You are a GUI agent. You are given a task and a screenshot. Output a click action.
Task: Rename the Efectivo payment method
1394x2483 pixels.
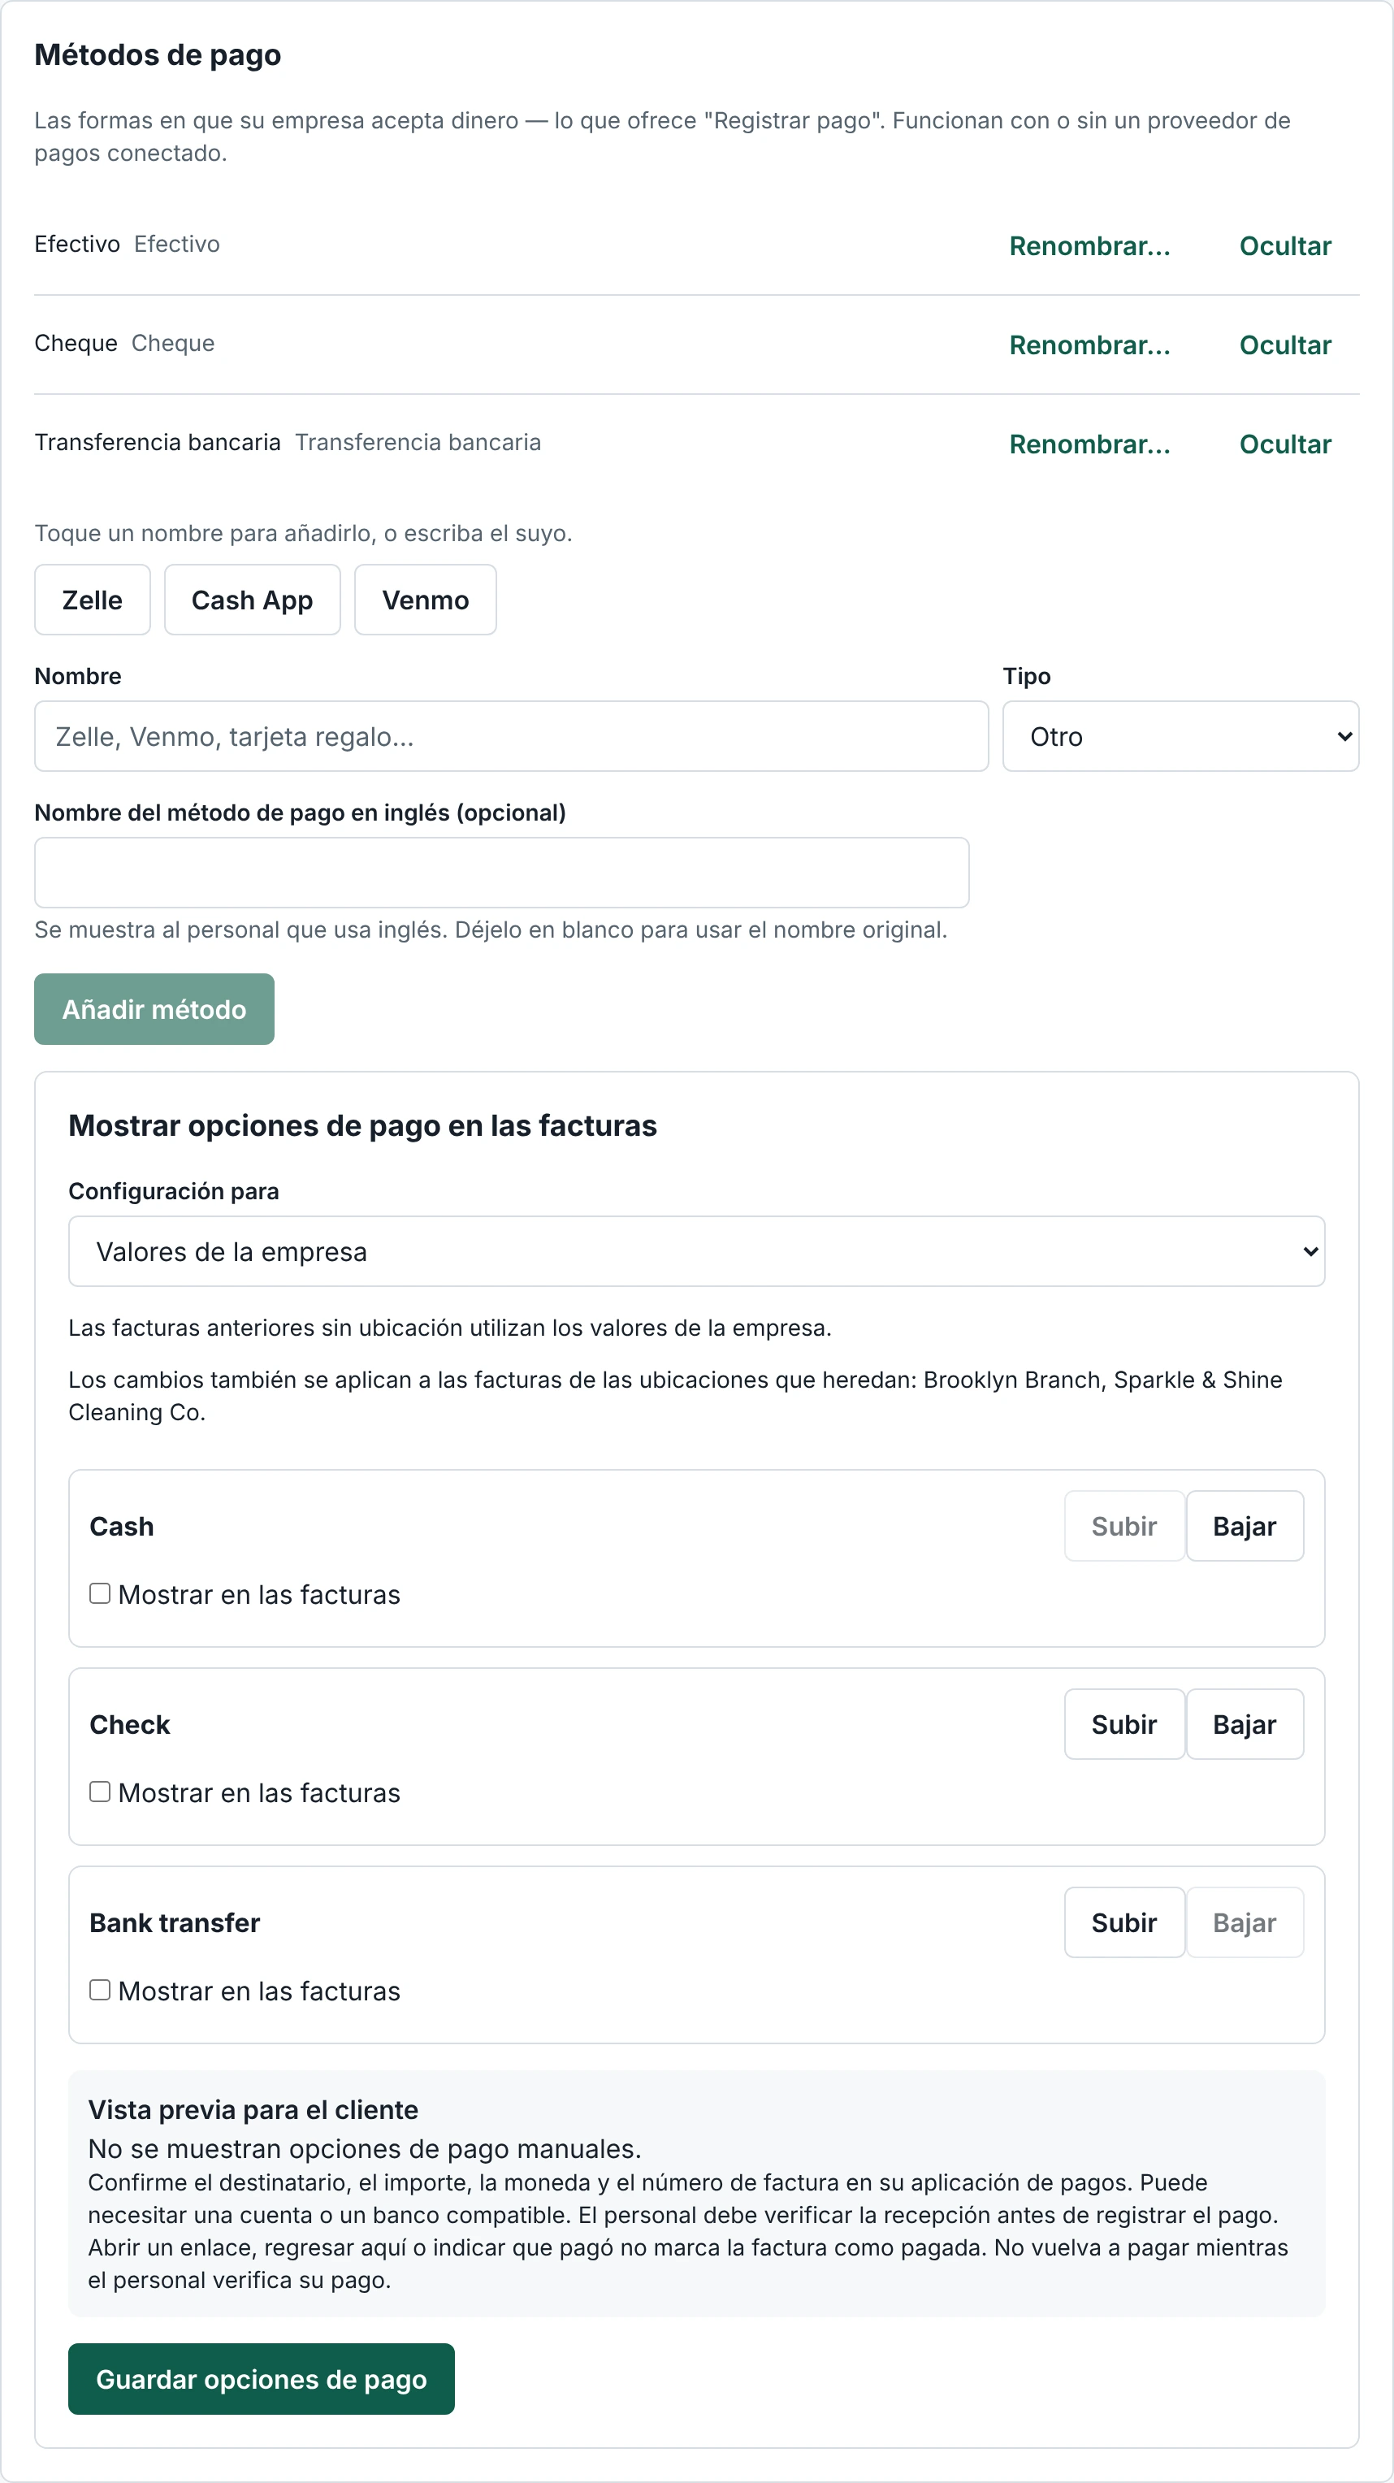1089,246
